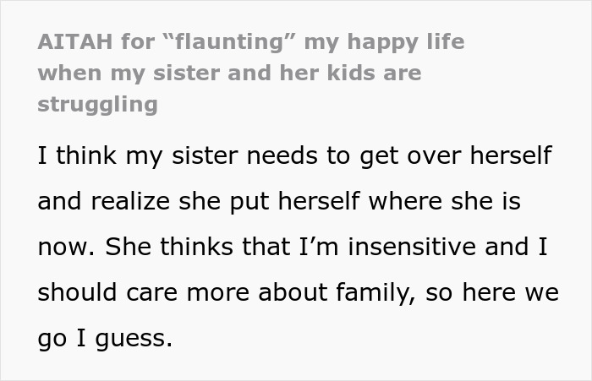Click the word "now." starting the third line
Screen dimensions: 592x381
pyautogui.click(x=61, y=247)
